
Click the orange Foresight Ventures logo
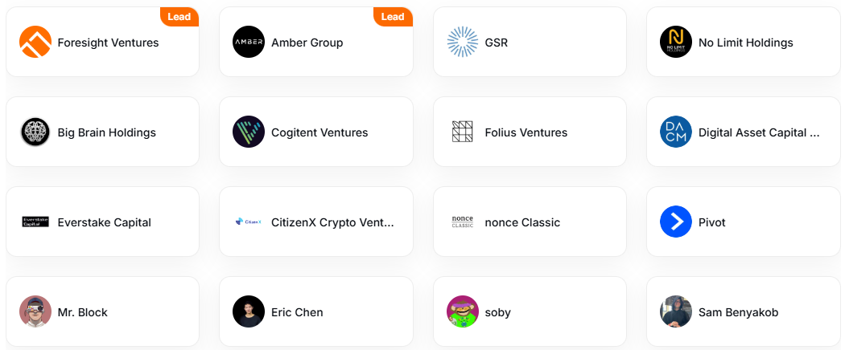35,42
